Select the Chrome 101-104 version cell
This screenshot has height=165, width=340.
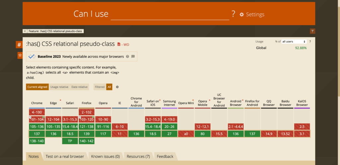37,119
